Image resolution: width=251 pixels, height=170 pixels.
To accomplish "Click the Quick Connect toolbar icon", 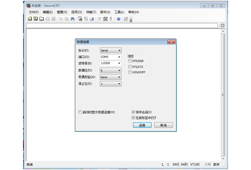I will click(35, 19).
